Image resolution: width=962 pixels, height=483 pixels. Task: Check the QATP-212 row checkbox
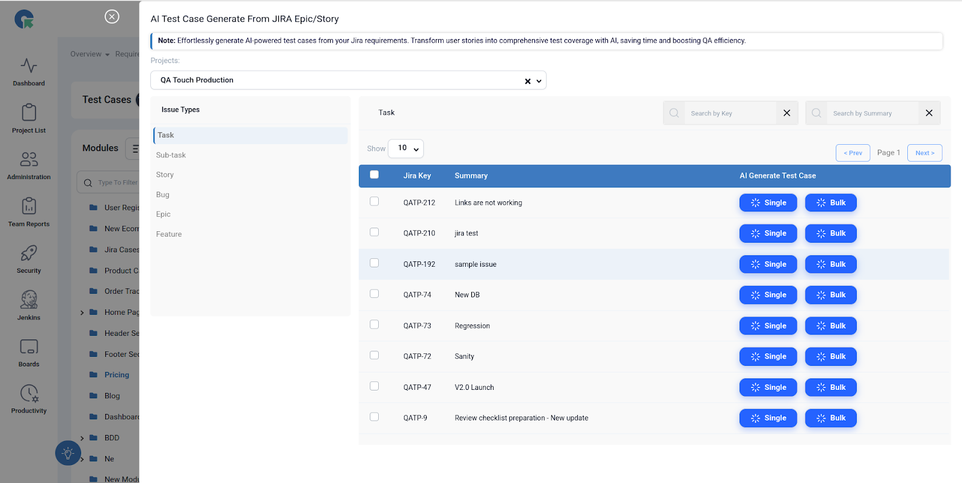click(x=374, y=201)
